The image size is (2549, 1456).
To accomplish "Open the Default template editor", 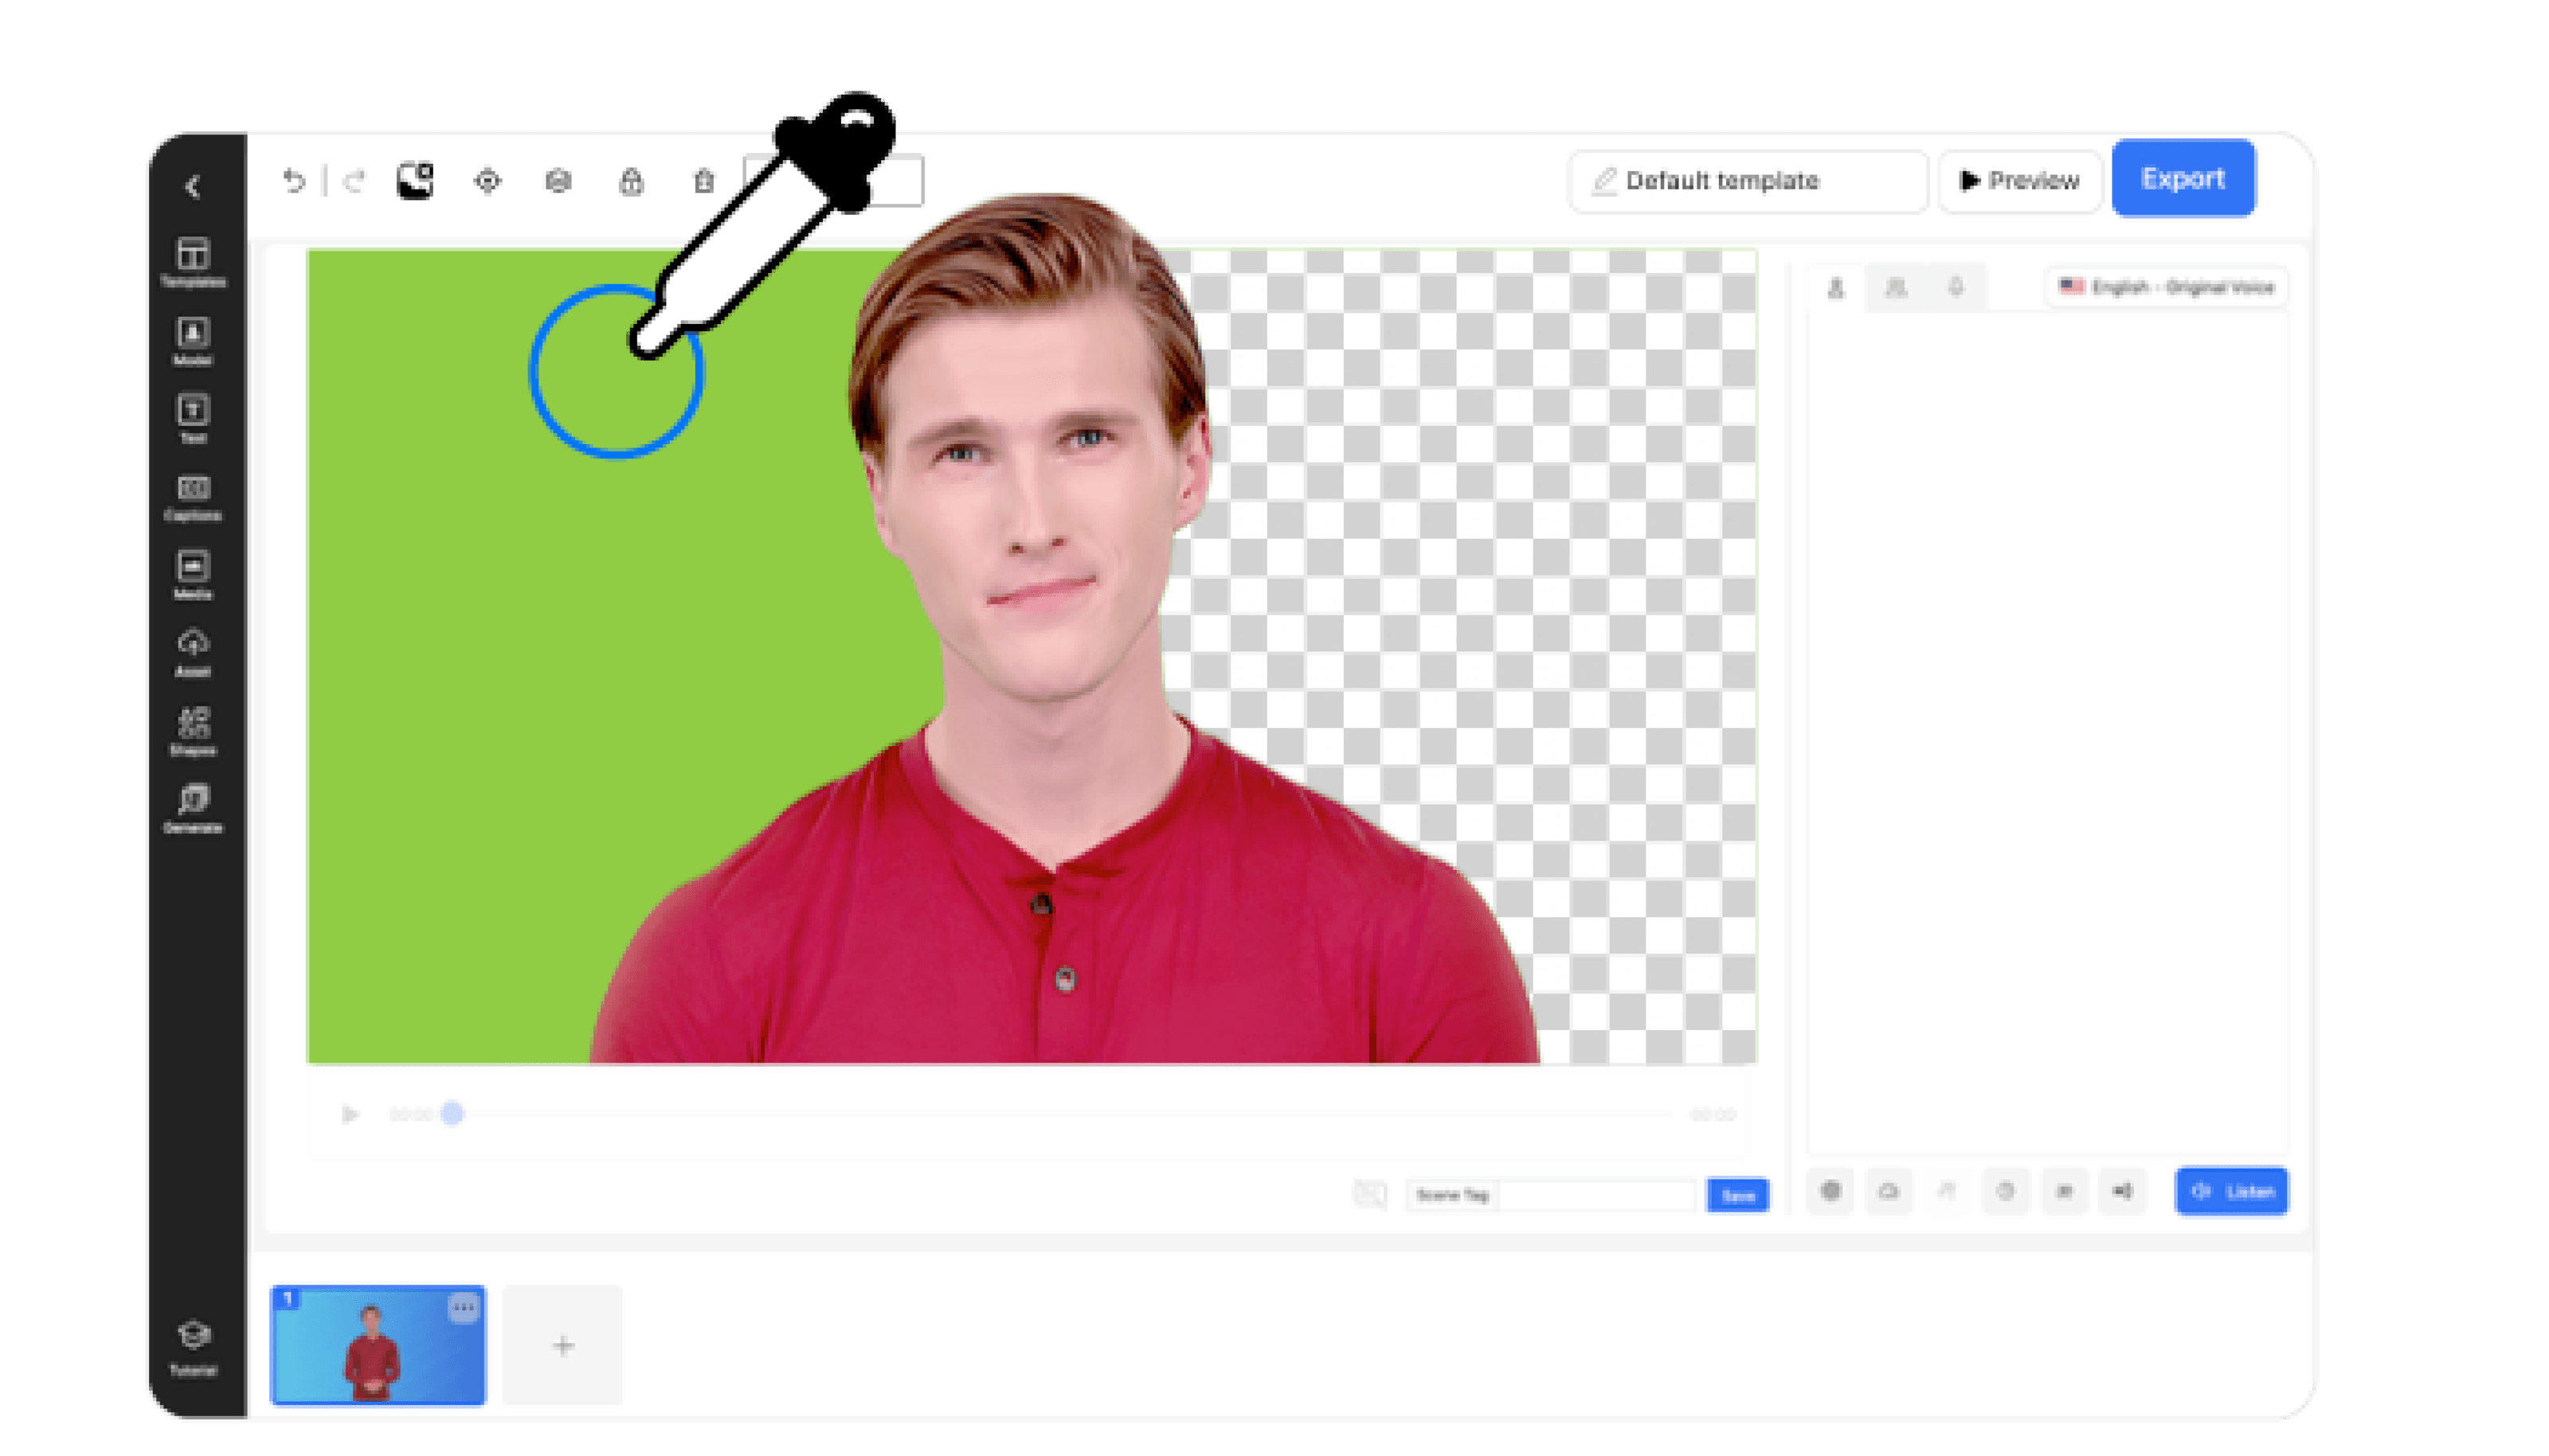I will [1748, 181].
